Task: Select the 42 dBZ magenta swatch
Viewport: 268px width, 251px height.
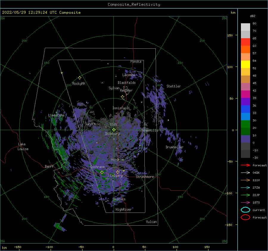Action: (x=245, y=94)
